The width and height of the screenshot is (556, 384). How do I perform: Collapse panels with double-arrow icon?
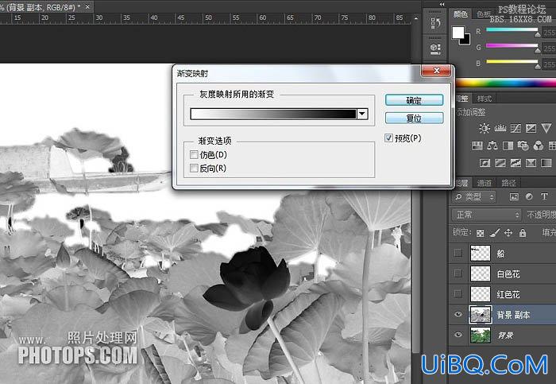coord(442,4)
